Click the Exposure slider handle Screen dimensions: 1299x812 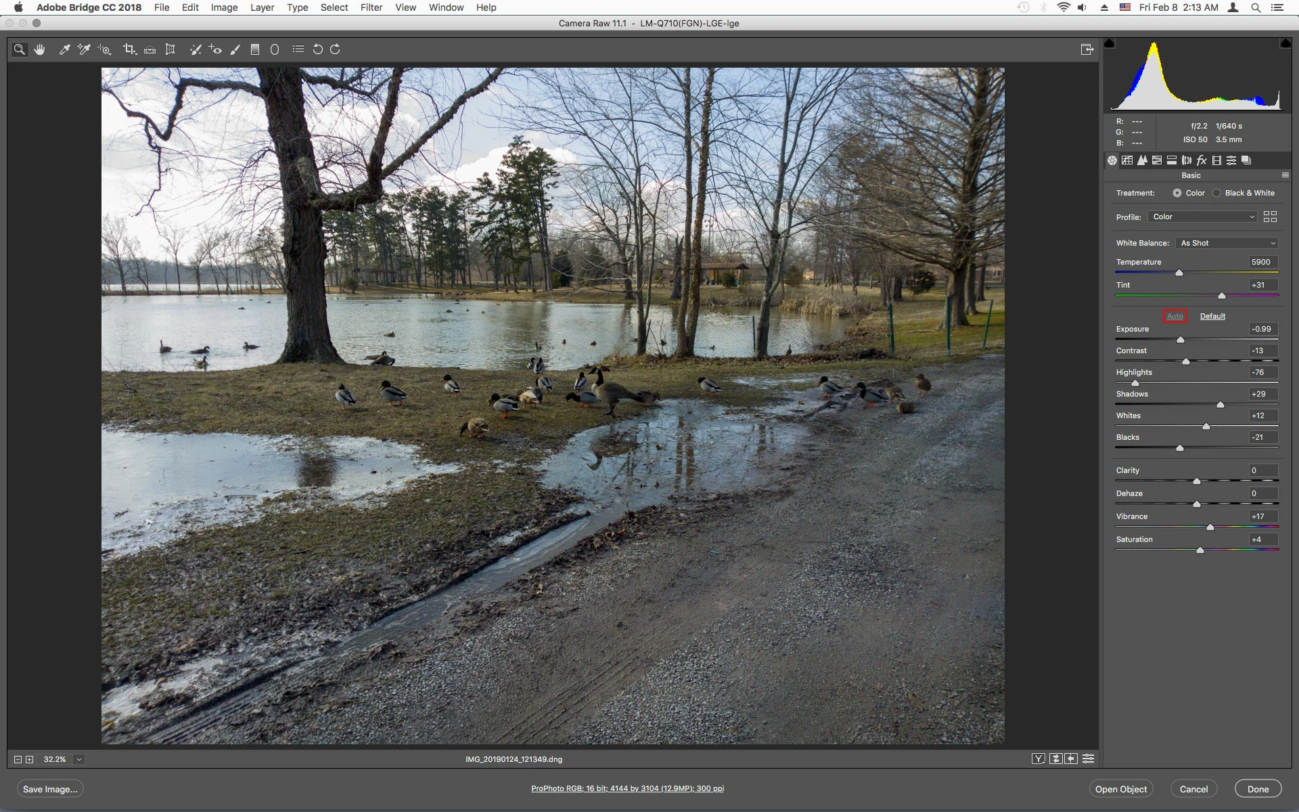(1181, 340)
